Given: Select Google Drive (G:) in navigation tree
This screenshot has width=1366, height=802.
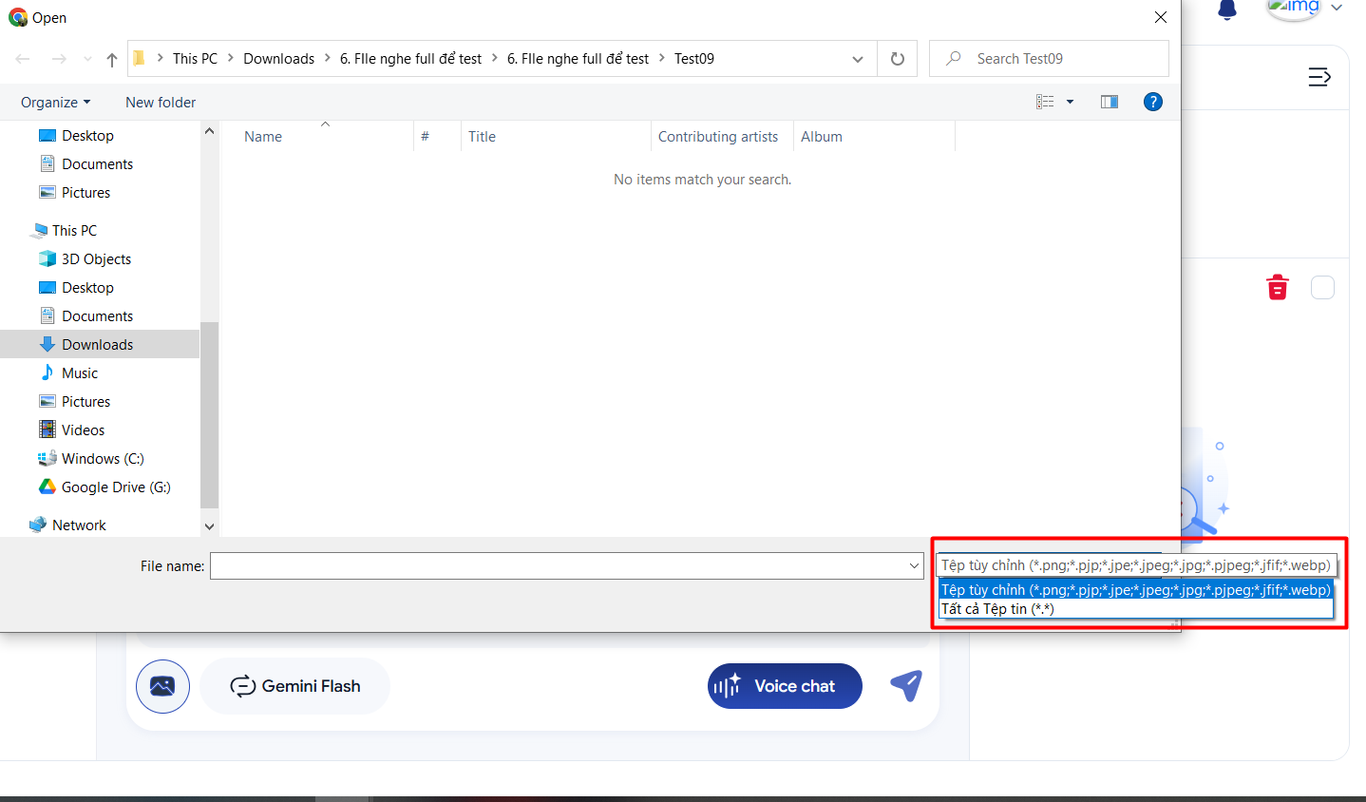Looking at the screenshot, I should point(115,487).
